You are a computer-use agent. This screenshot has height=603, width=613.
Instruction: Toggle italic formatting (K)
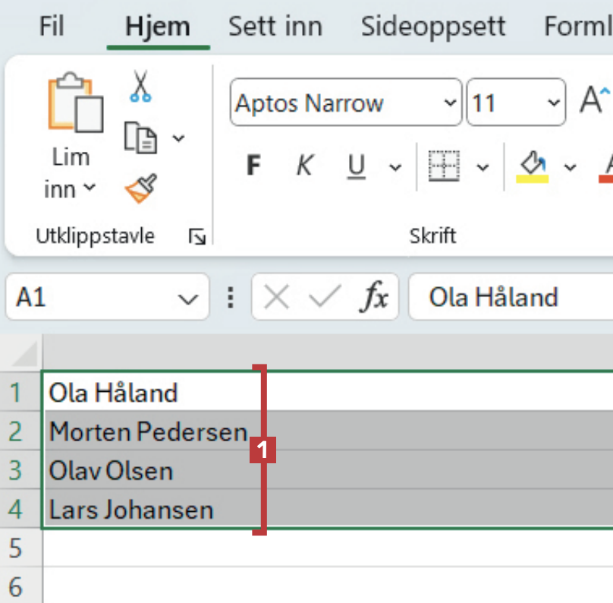pos(304,166)
